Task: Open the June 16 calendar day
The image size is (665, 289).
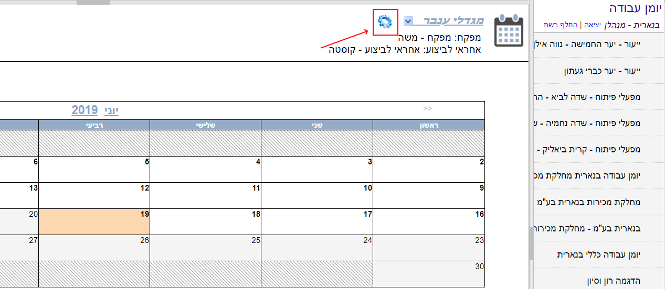Action: point(428,221)
